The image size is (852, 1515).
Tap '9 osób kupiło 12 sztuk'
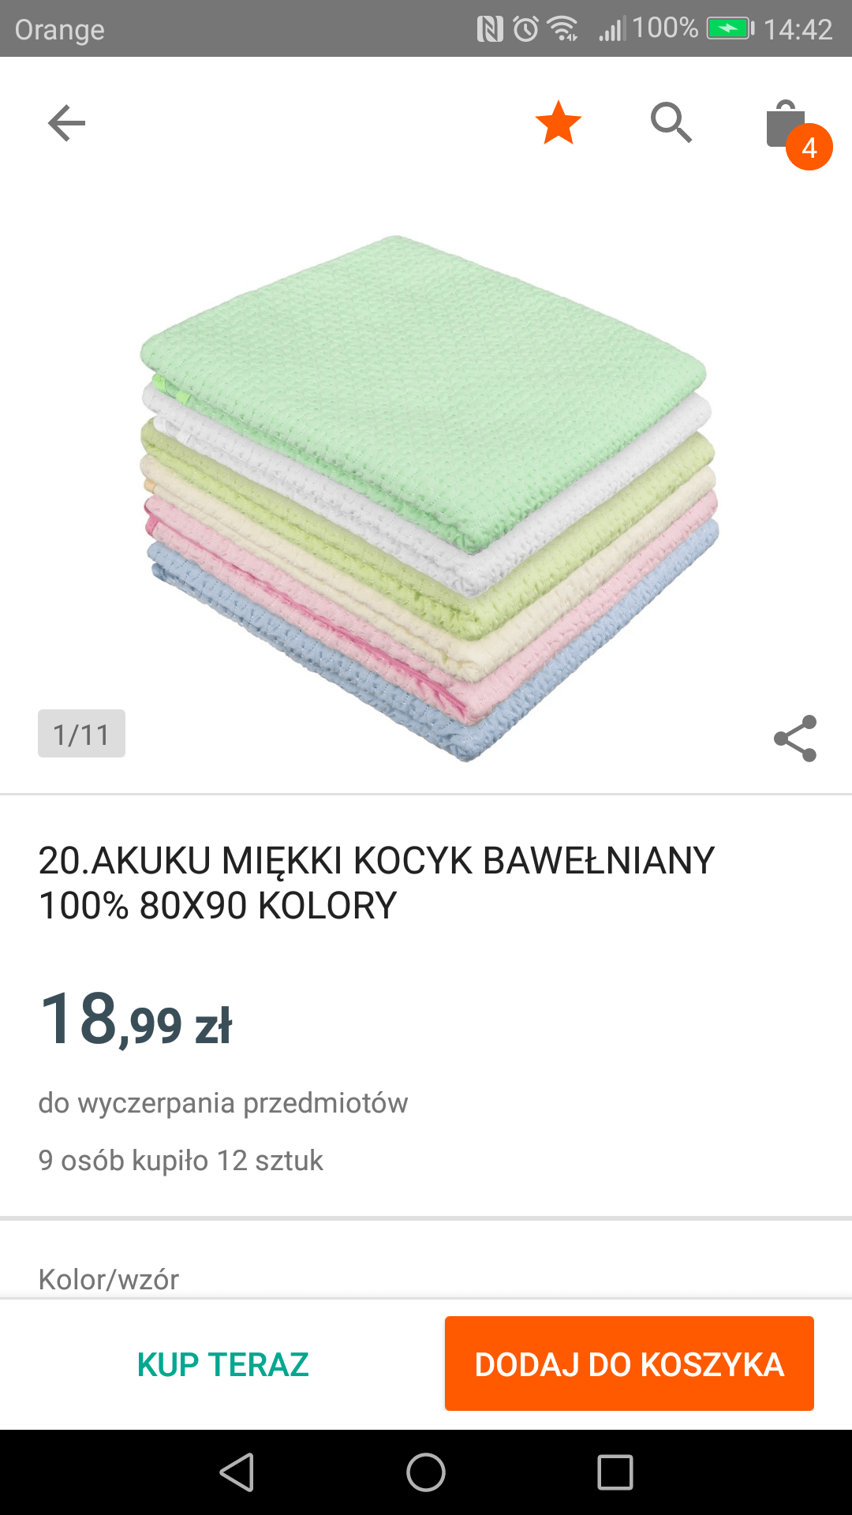click(181, 1161)
